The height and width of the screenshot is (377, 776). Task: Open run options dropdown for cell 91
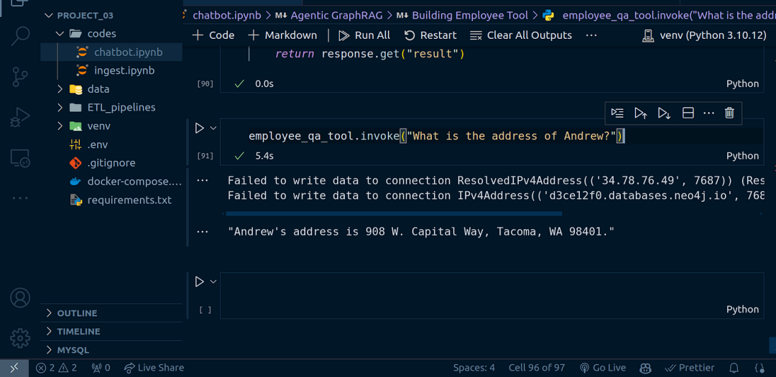(x=213, y=129)
